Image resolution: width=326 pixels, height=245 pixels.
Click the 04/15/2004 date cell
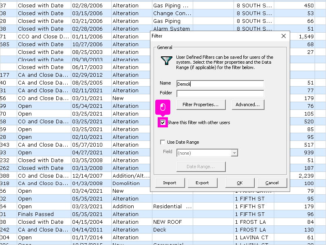91,222
